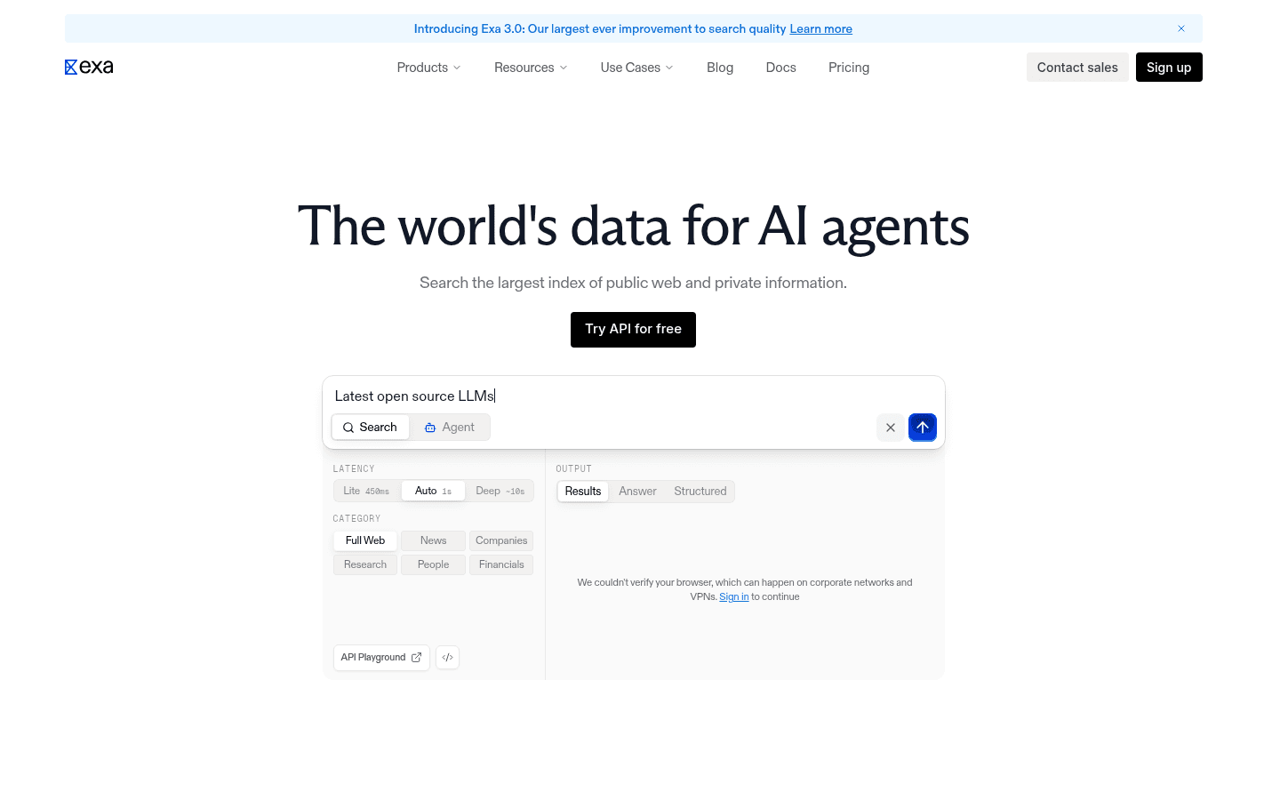Choose News category

(x=433, y=540)
